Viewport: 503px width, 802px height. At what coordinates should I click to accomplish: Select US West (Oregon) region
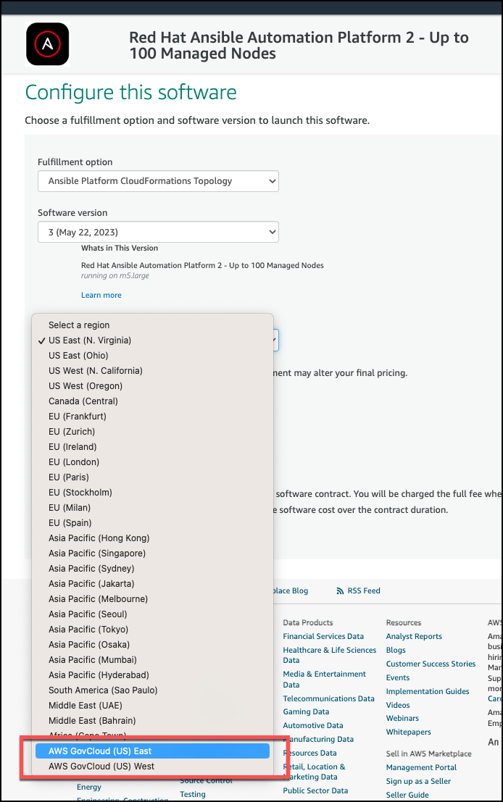[152, 386]
